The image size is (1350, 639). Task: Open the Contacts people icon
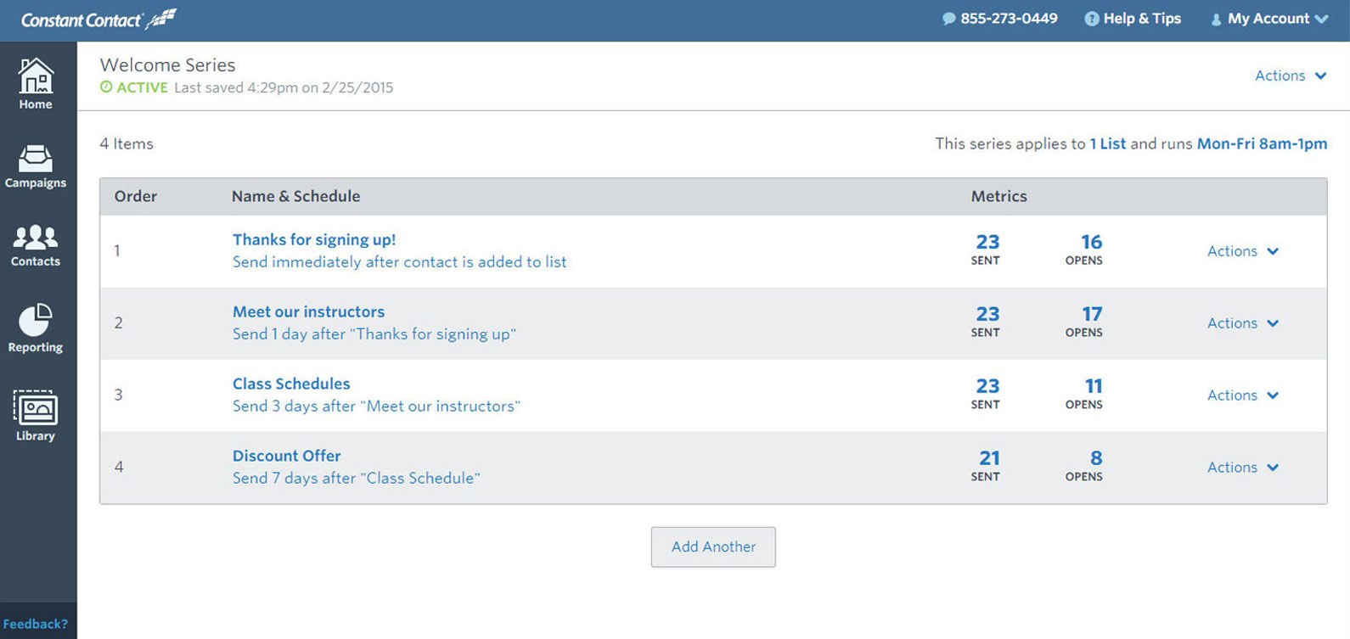coord(36,237)
